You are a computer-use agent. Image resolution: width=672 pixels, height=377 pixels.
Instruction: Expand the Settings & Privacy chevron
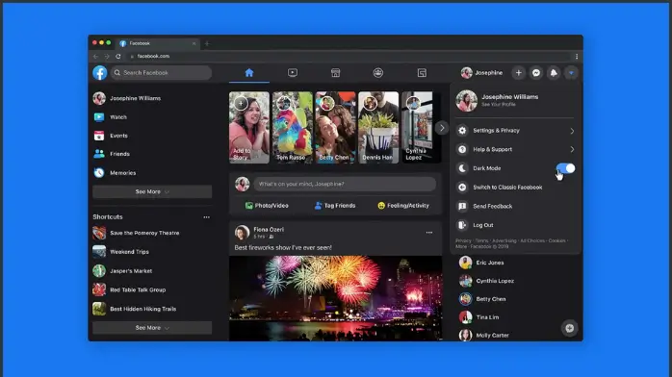pyautogui.click(x=572, y=131)
